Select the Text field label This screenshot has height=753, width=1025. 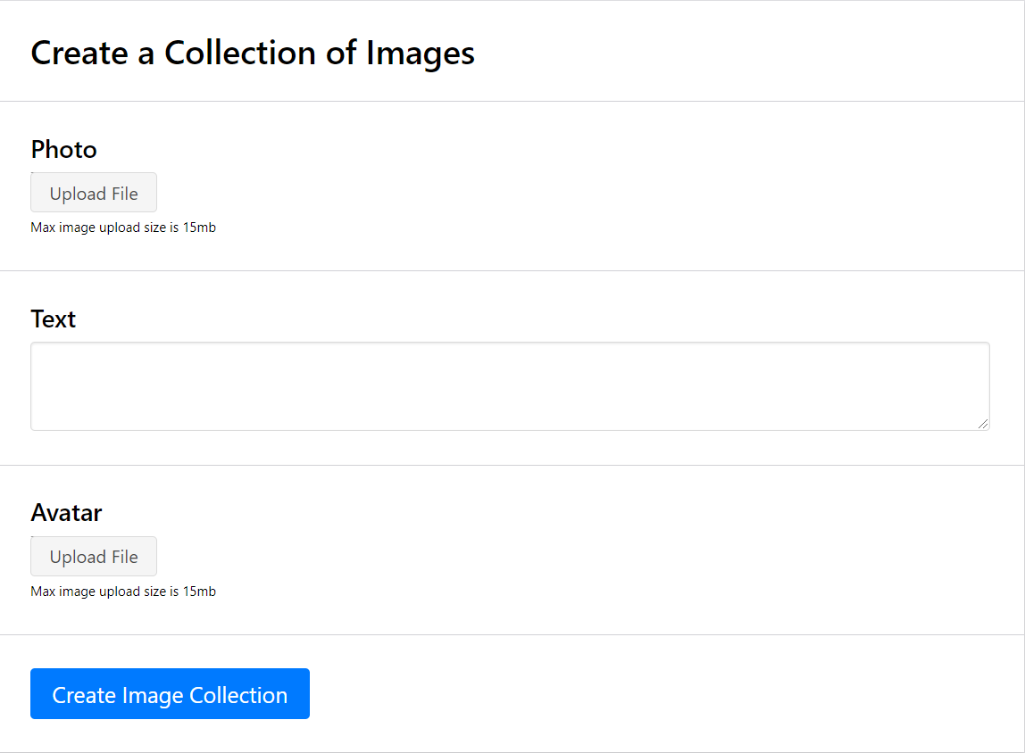pyautogui.click(x=54, y=319)
